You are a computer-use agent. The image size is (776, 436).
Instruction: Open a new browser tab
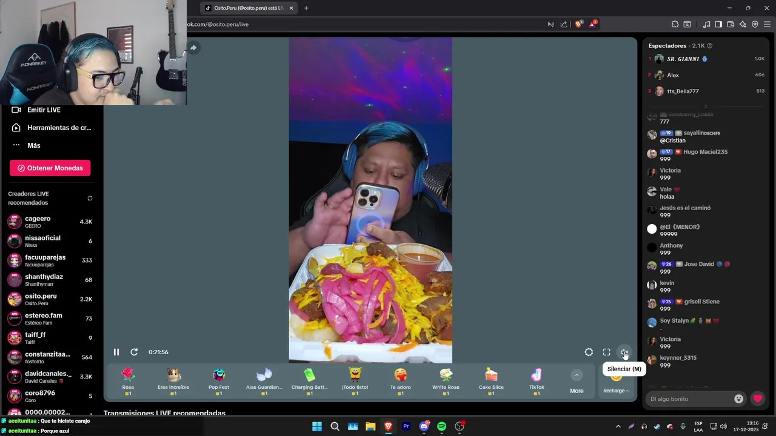pos(306,8)
